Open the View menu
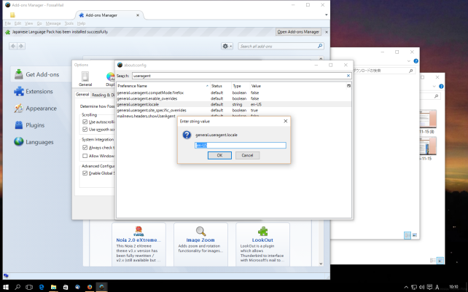This screenshot has width=468, height=292. (x=29, y=23)
